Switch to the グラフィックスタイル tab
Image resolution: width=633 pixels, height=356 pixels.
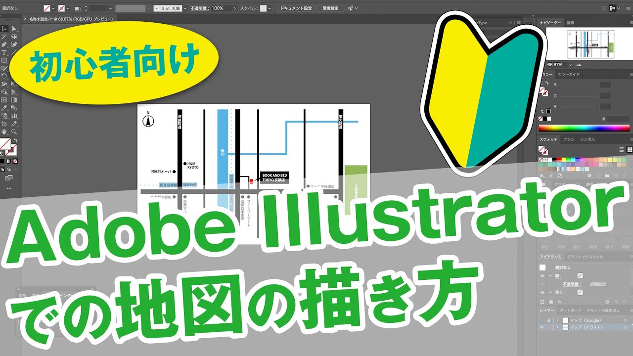[x=585, y=257]
